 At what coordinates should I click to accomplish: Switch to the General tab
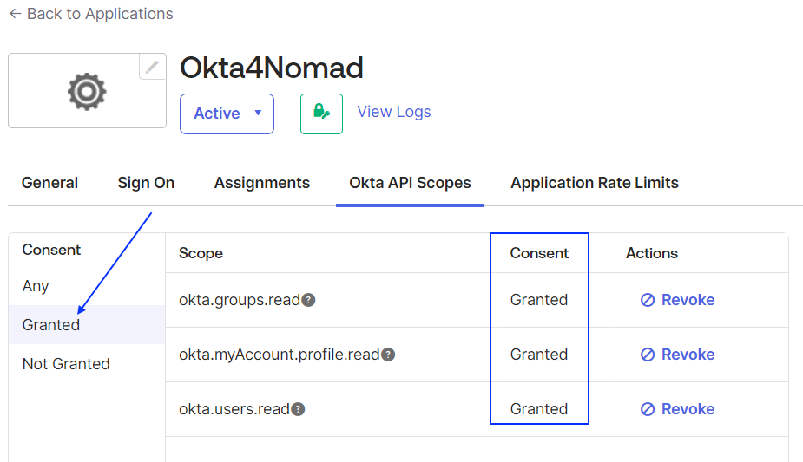[x=49, y=183]
